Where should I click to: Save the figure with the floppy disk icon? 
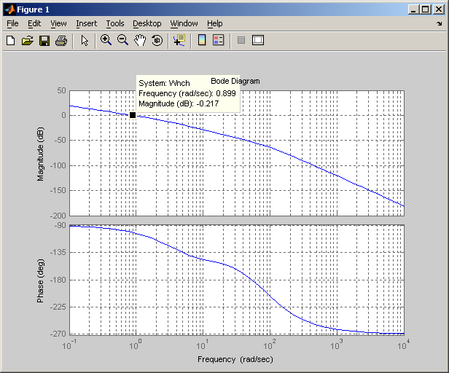coord(44,41)
